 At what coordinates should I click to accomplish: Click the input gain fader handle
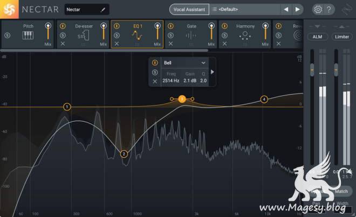tap(312, 70)
